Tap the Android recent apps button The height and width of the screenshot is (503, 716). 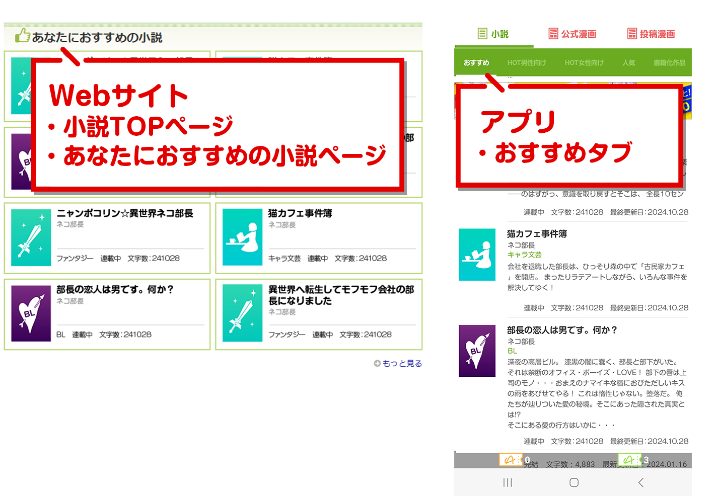pos(508,482)
